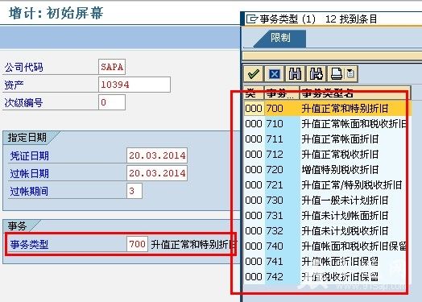The image size is (422, 302).
Task: Click the 公司代码 field with SAPA
Action: click(112, 67)
